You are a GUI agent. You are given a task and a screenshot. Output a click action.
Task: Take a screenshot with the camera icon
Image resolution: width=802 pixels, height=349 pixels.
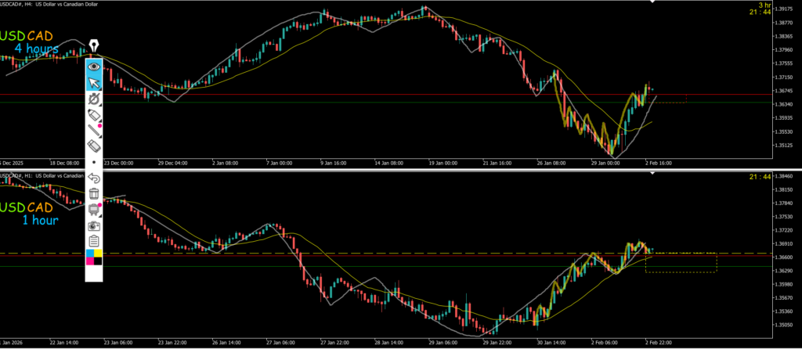94,225
